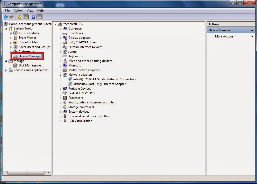The height and width of the screenshot is (184, 257).
Task: Select Intel(R) 82579LM Gigabit Network Connection
Action: click(104, 79)
